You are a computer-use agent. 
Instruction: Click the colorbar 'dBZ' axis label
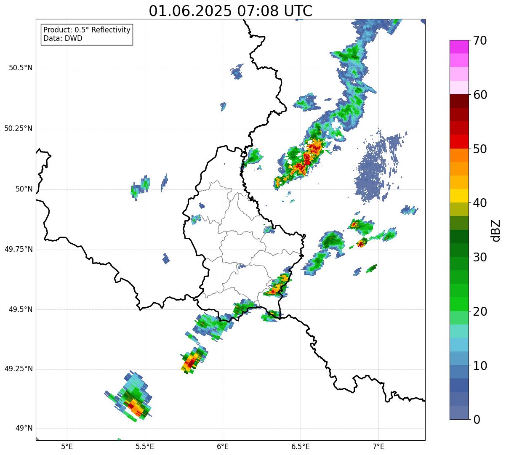495,230
